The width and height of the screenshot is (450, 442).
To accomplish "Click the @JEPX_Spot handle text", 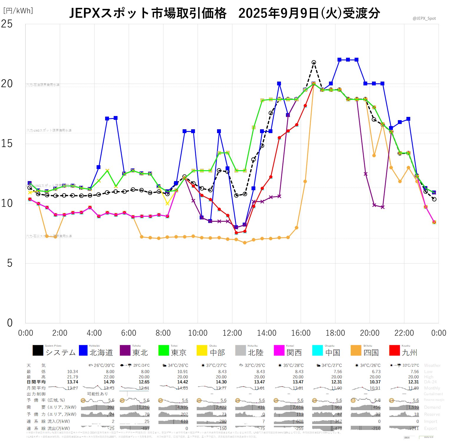I will 424,18.
